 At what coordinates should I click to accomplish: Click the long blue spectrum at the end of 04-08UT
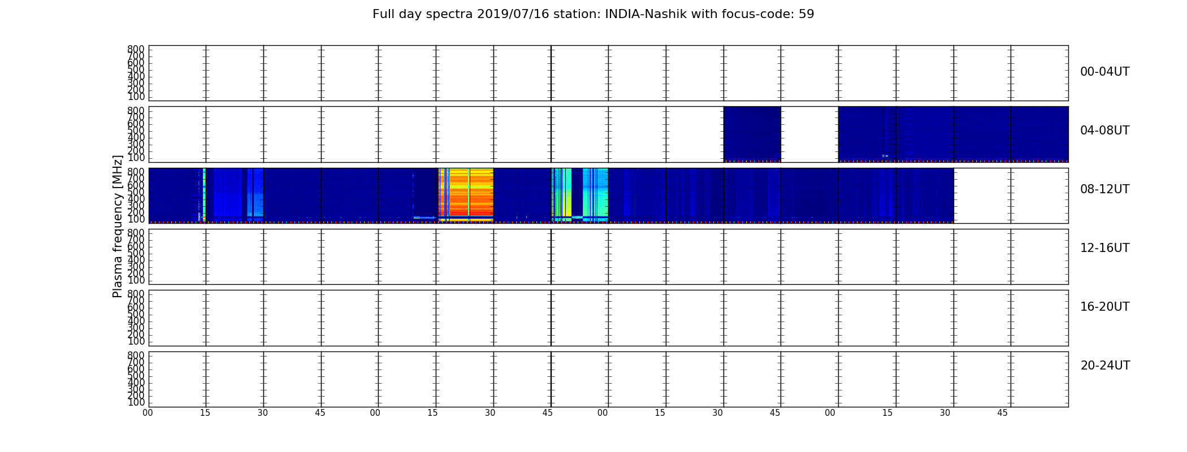pos(953,134)
